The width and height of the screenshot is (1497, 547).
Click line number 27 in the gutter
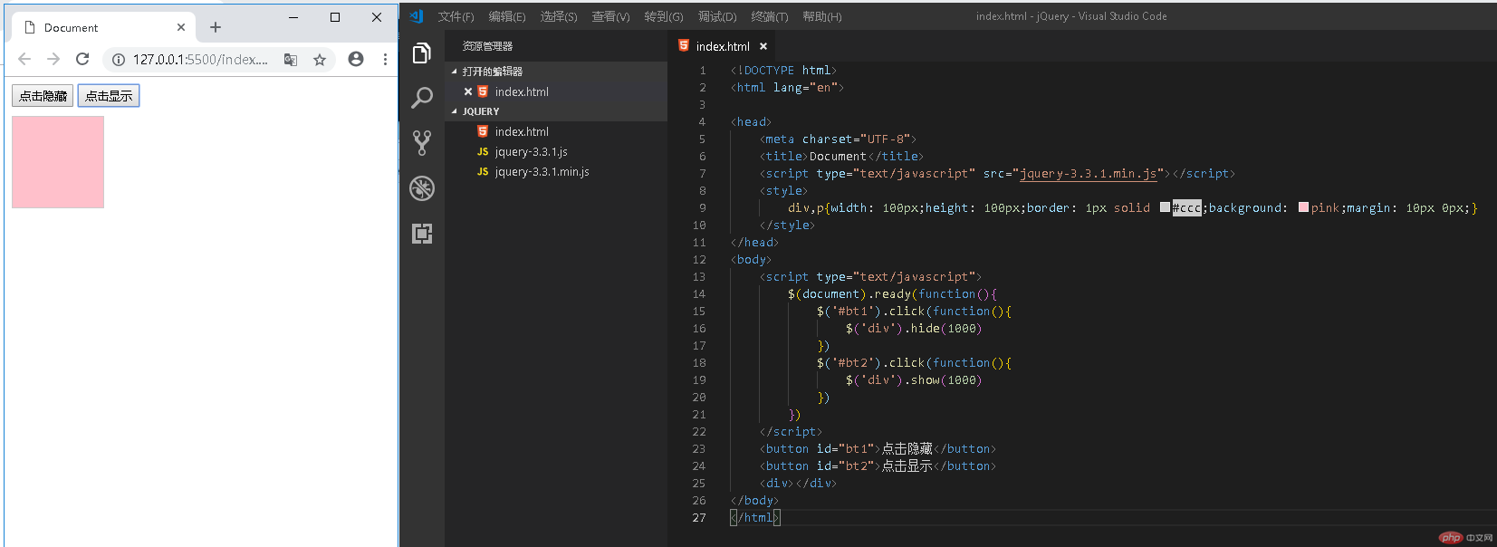tap(699, 518)
